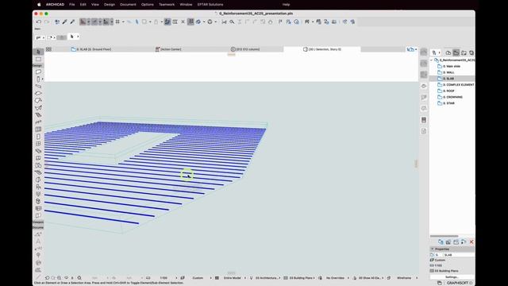Select the Curtain Wall tool in the toolbox
The width and height of the screenshot is (508, 286).
click(x=38, y=129)
